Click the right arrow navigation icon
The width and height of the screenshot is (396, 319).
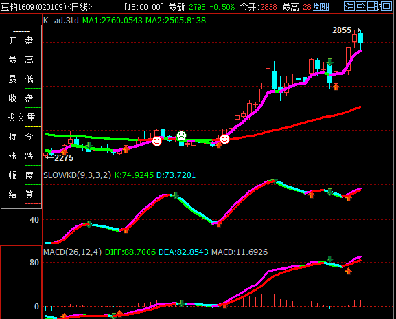361,5
